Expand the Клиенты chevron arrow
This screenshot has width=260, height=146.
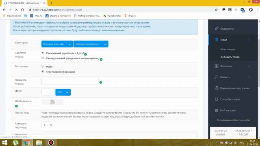tap(249, 77)
